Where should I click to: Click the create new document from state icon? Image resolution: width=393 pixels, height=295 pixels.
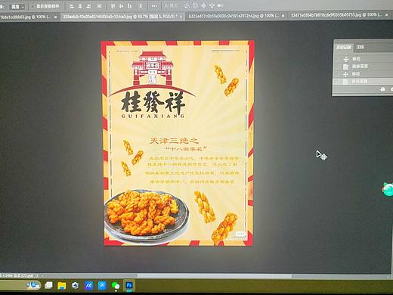[382, 88]
